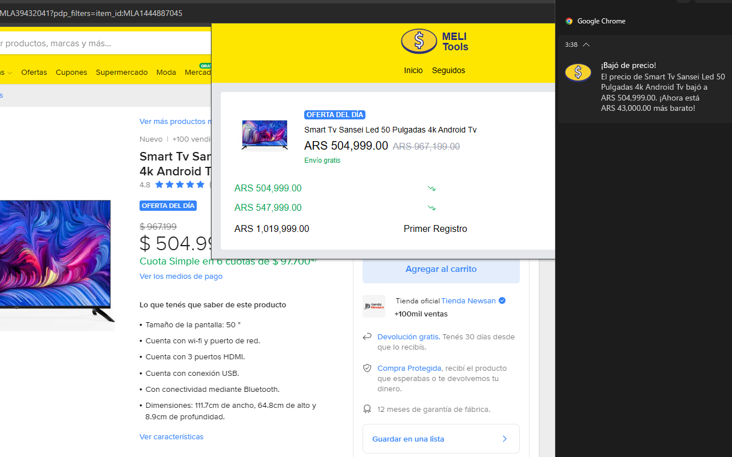Click the Cuota Simple en 6 cuotas text
Image resolution: width=732 pixels, height=457 pixels.
tap(228, 261)
